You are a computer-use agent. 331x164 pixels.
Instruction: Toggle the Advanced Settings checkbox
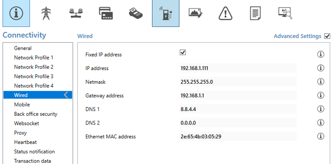[x=327, y=36]
